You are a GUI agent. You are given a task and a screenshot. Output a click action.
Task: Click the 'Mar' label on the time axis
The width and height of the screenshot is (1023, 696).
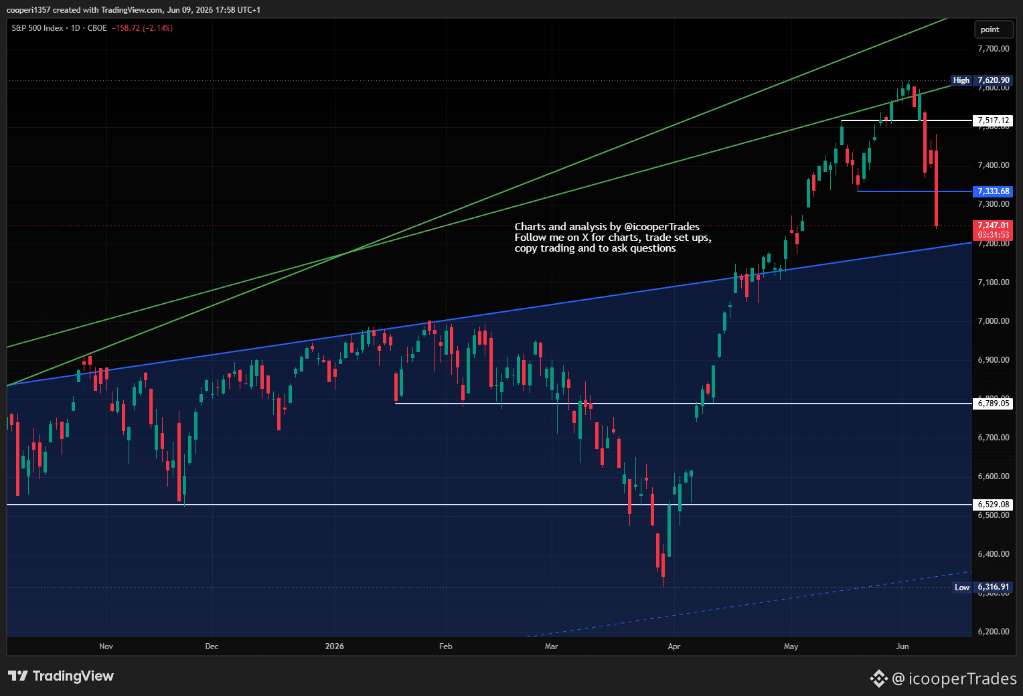pyautogui.click(x=551, y=646)
